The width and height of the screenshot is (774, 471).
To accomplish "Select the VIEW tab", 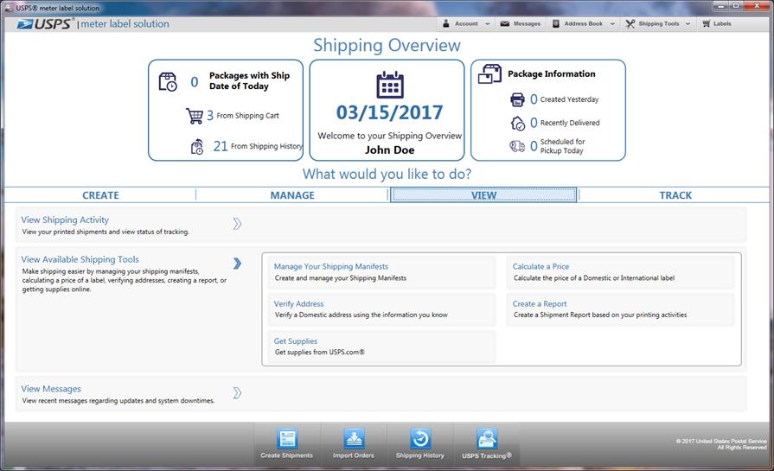I will pyautogui.click(x=483, y=195).
